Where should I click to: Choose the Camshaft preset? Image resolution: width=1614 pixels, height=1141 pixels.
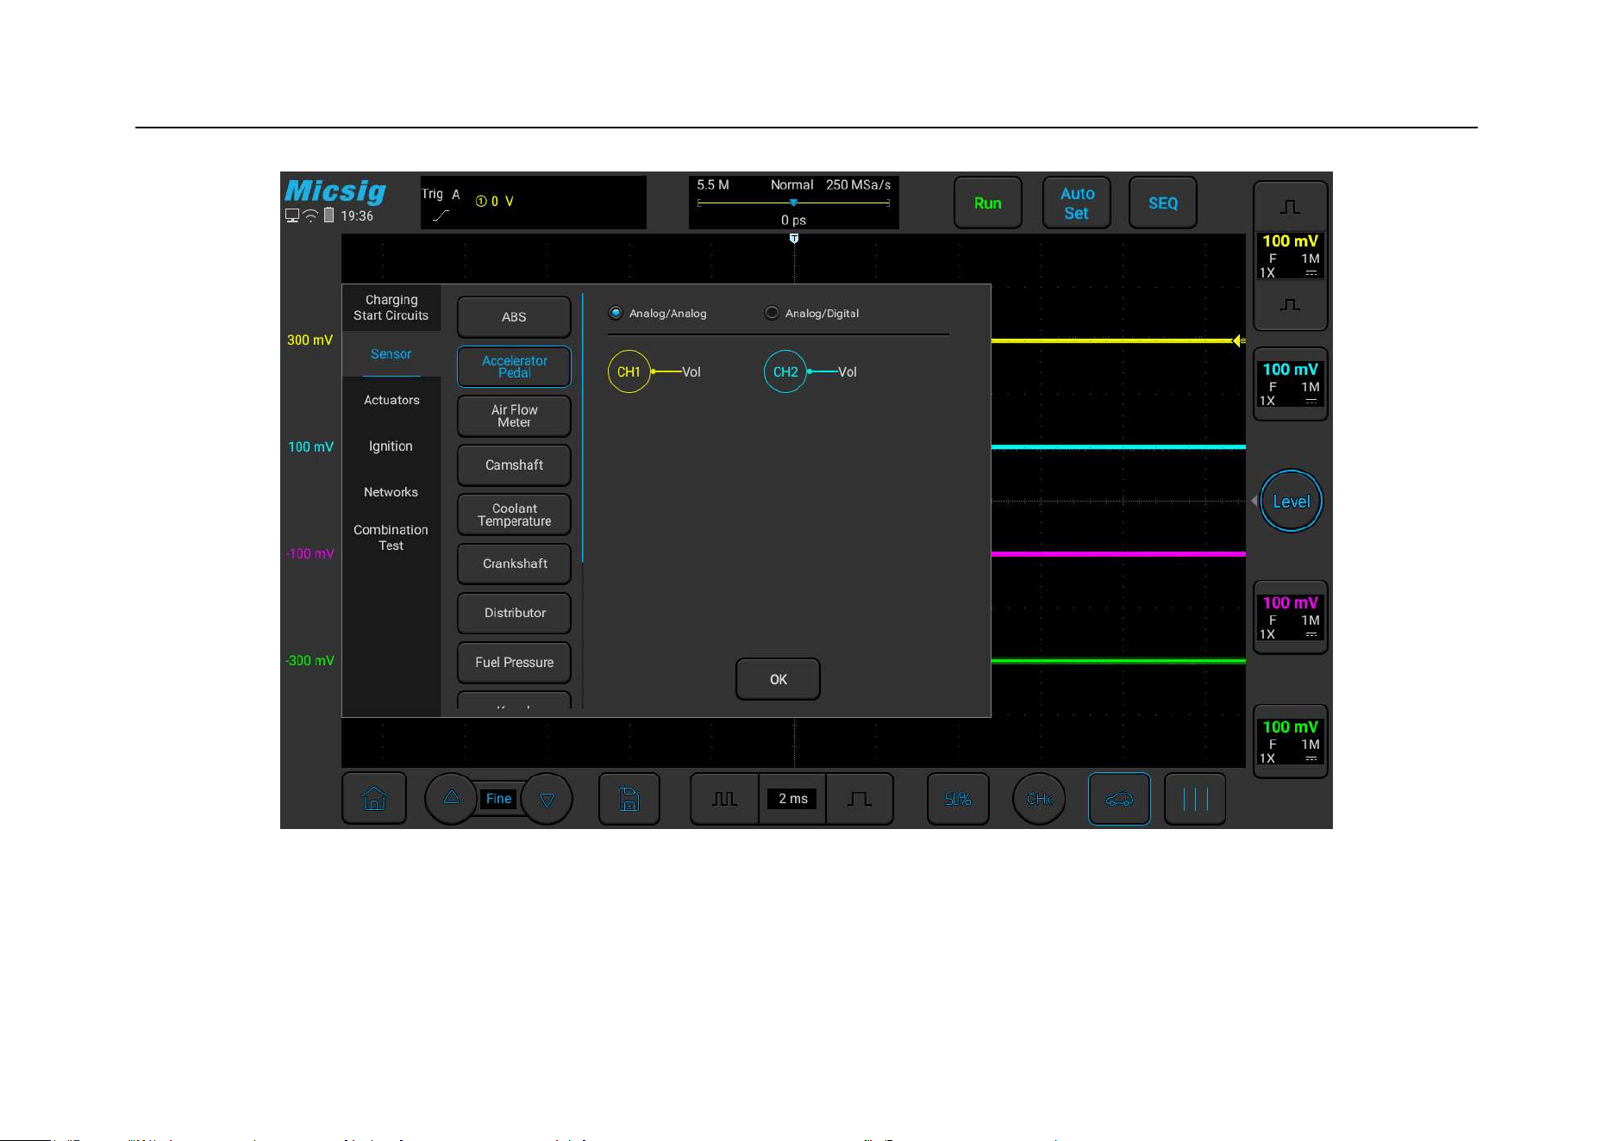point(514,465)
